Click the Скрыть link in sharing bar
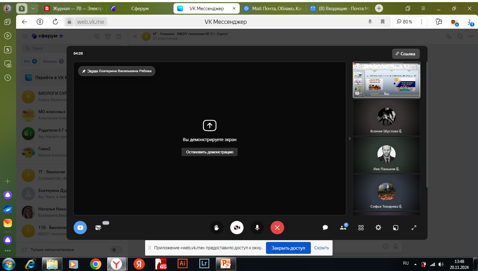The image size is (478, 271). click(x=321, y=248)
